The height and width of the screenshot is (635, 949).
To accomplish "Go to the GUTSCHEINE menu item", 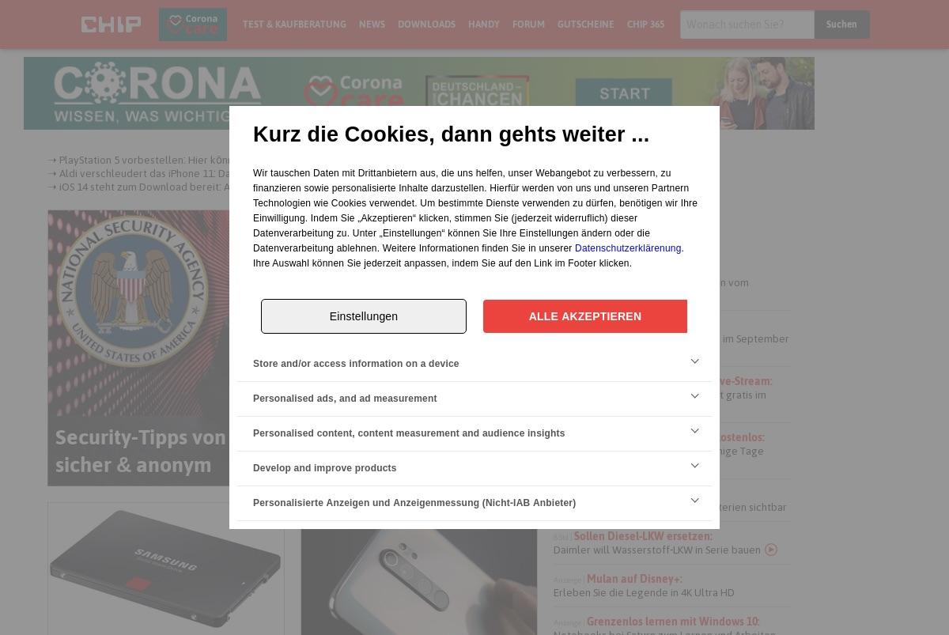I will 585,25.
